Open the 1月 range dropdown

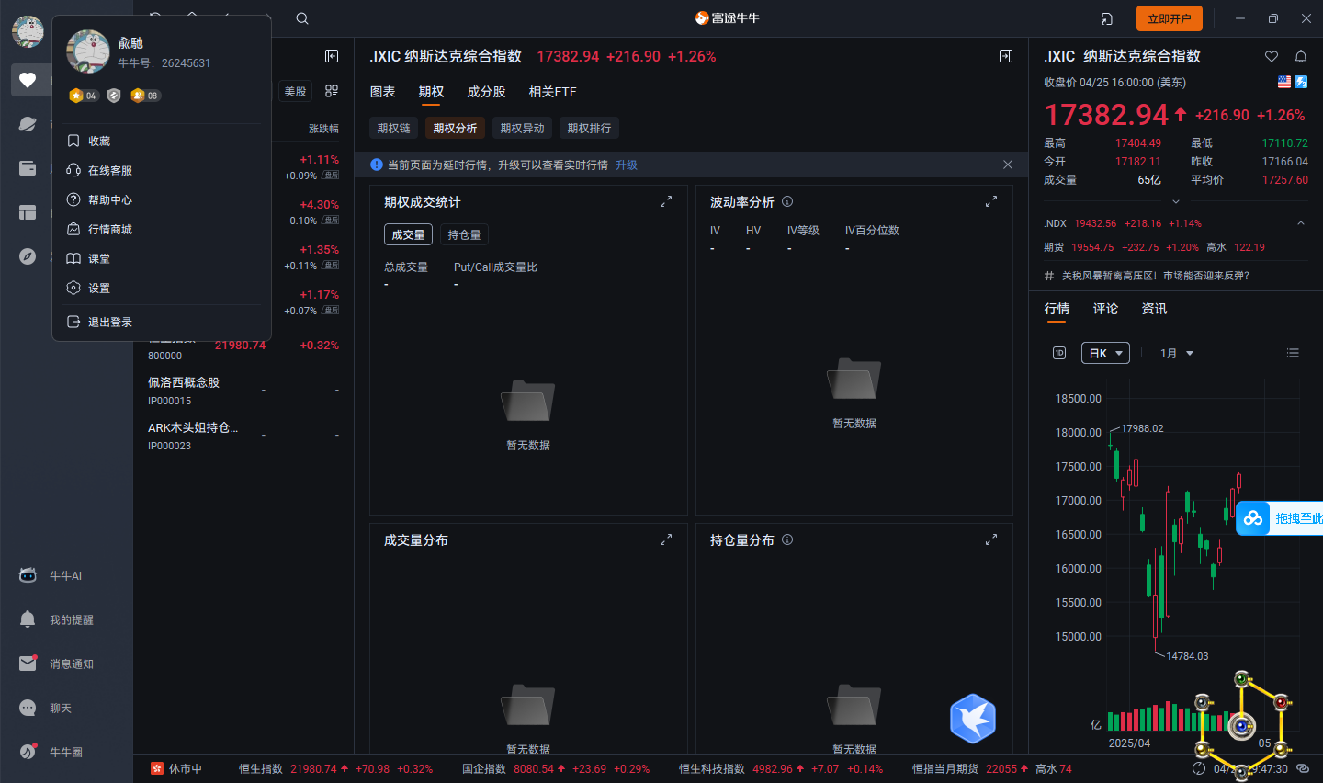tap(1176, 353)
